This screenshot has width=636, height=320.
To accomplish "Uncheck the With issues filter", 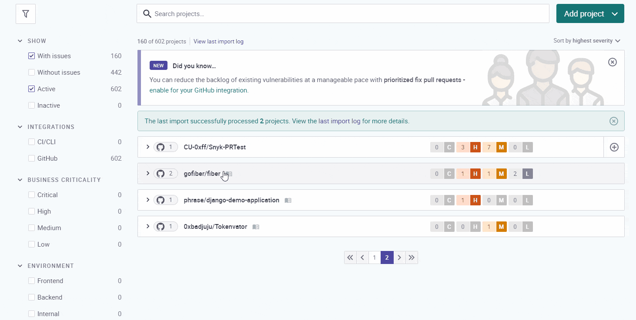I will pyautogui.click(x=31, y=56).
